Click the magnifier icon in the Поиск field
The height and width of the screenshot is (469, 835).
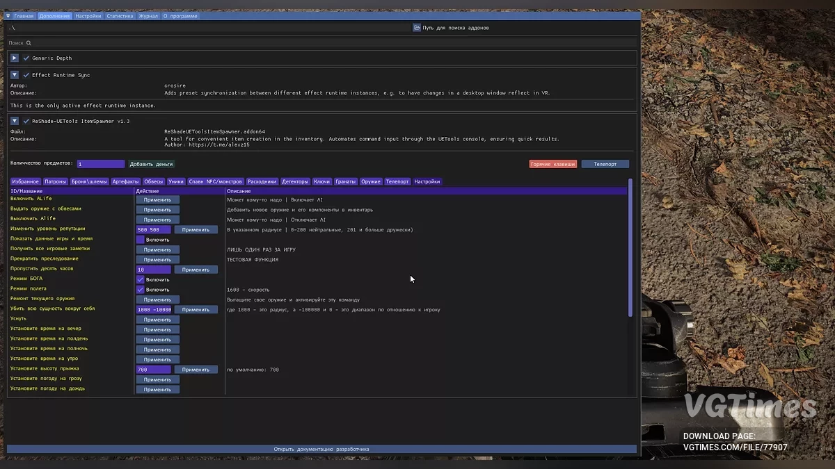pyautogui.click(x=29, y=43)
